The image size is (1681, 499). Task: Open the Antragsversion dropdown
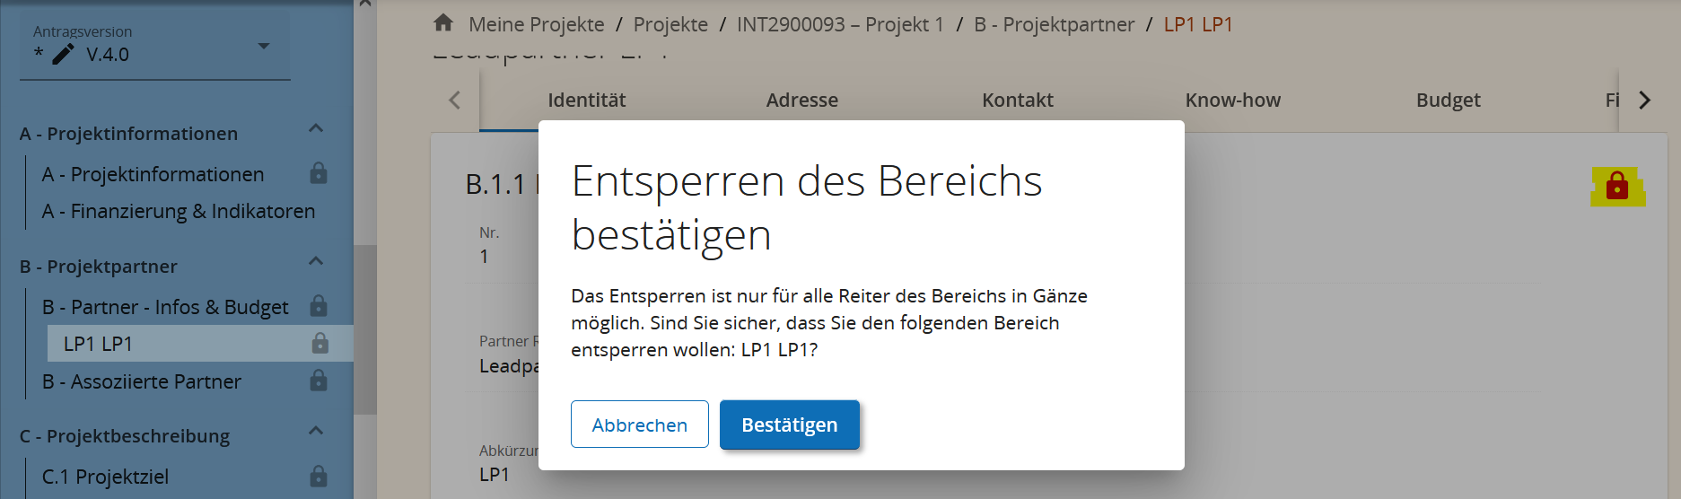[x=264, y=46]
